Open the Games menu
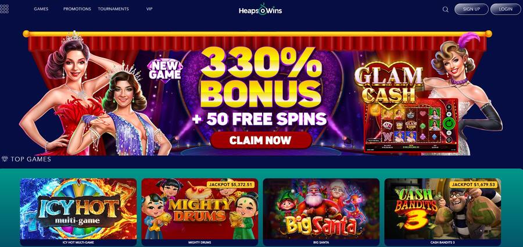The width and height of the screenshot is (523, 247). click(41, 9)
